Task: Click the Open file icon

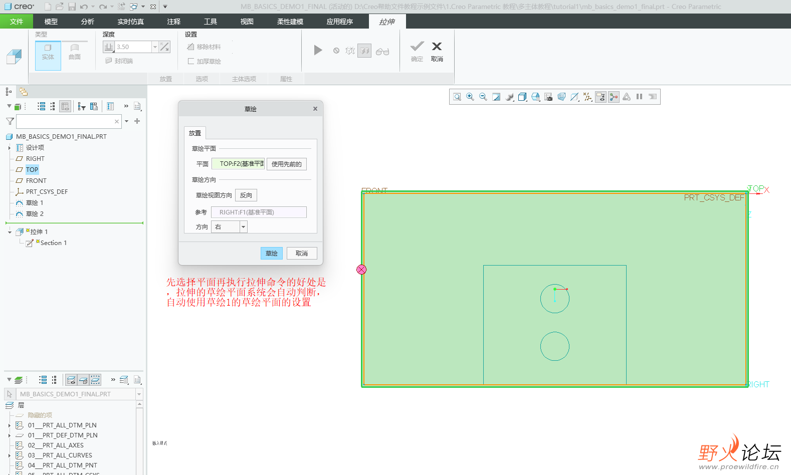Action: [x=60, y=7]
